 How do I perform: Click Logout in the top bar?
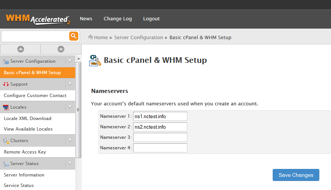click(x=151, y=18)
